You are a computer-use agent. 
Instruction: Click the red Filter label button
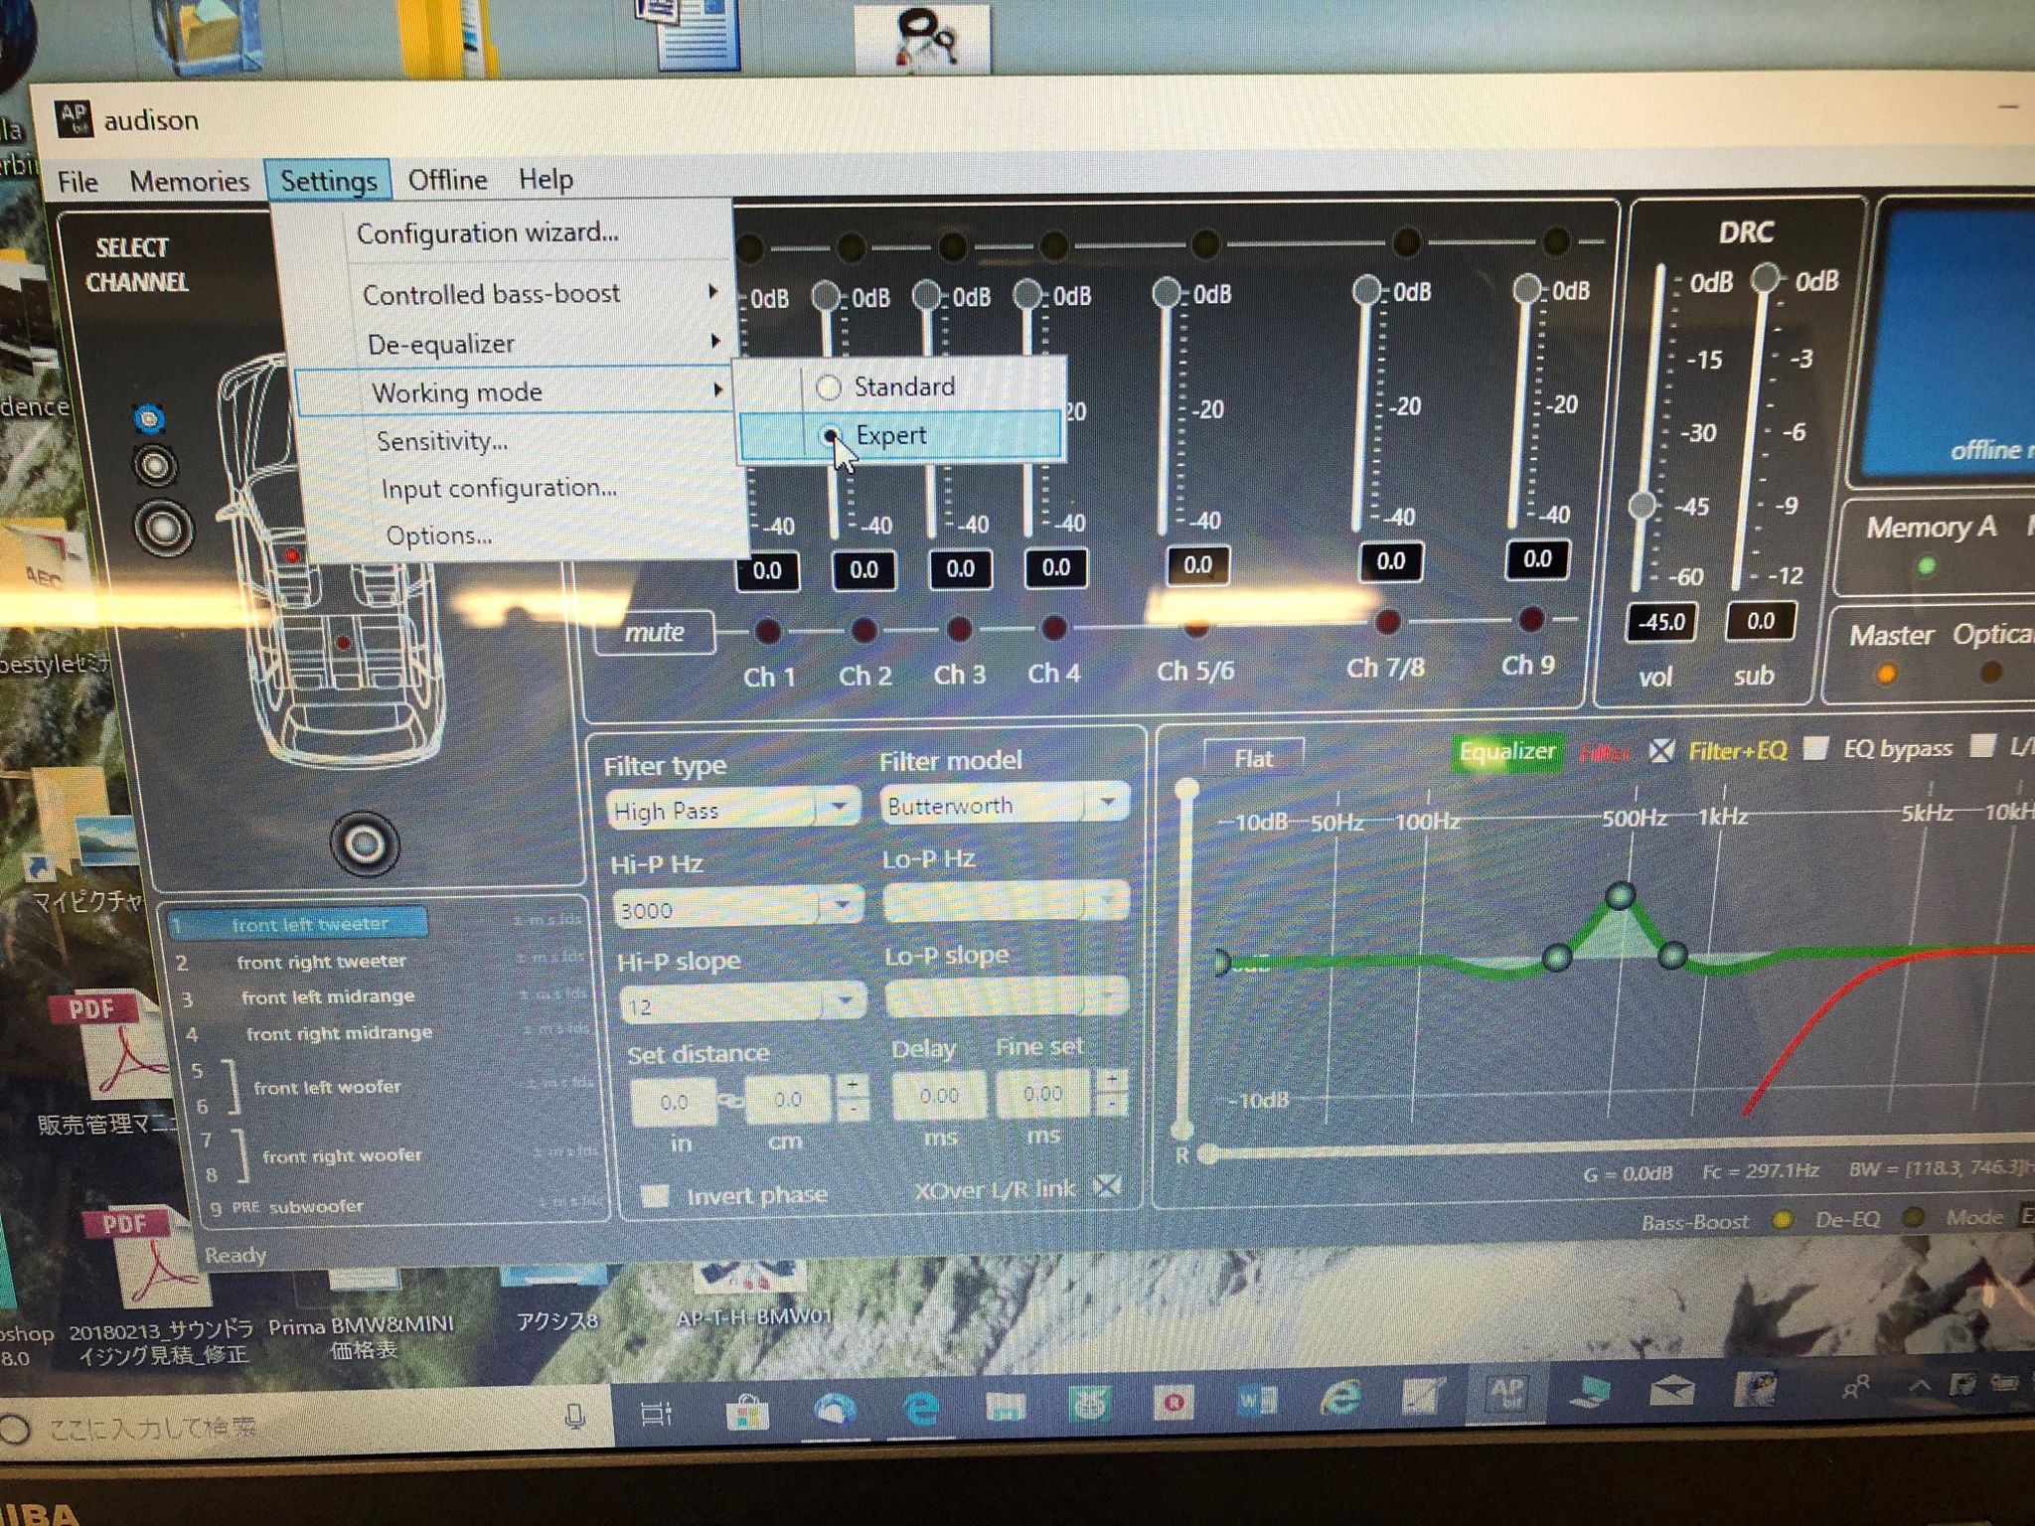pos(1605,752)
